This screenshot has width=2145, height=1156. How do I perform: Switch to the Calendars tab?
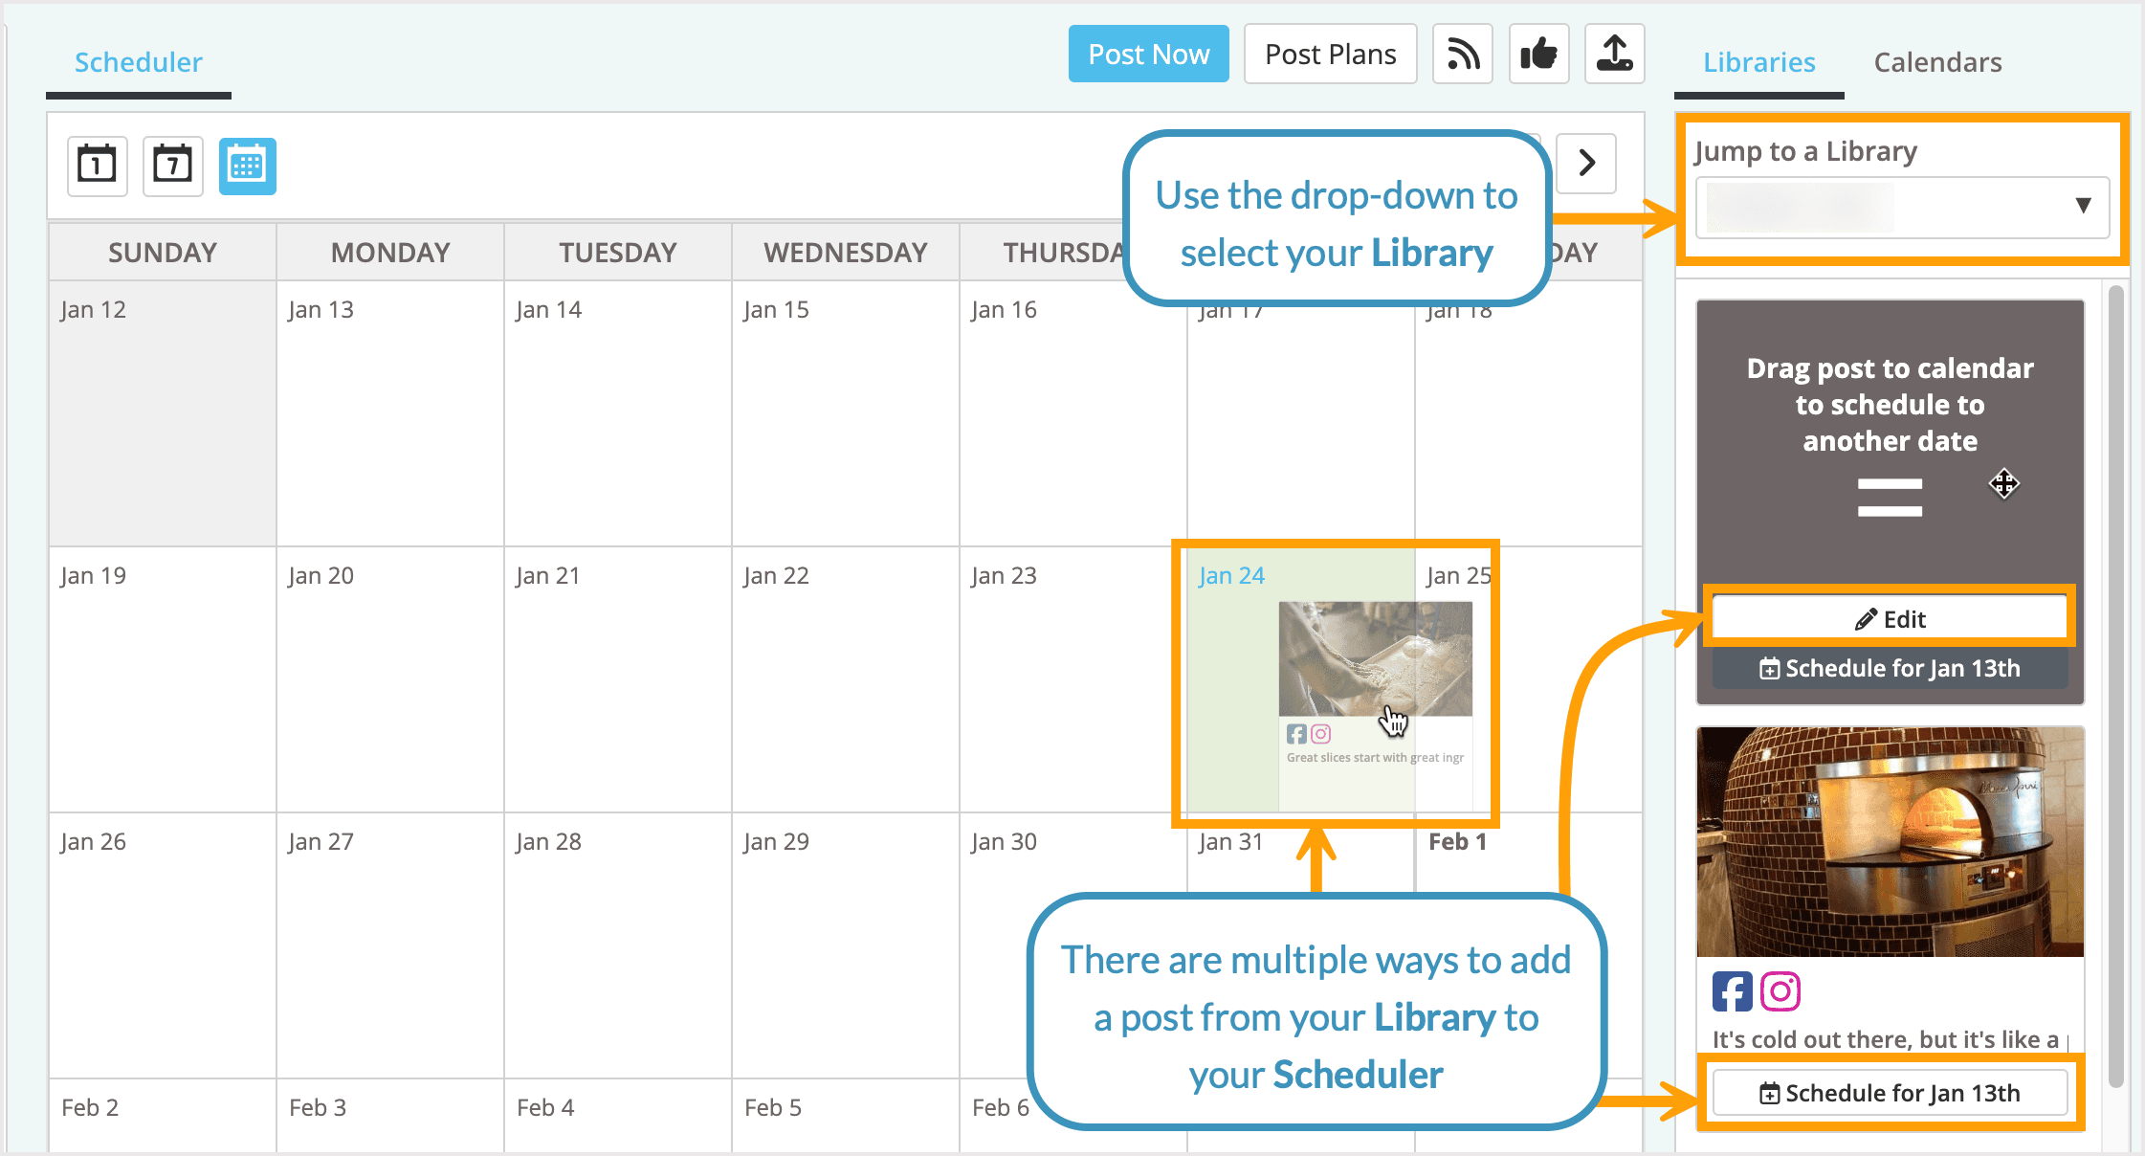tap(1935, 61)
